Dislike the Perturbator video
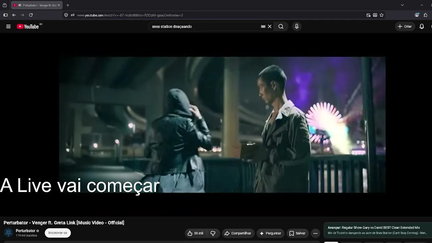The height and width of the screenshot is (243, 432). pyautogui.click(x=213, y=233)
